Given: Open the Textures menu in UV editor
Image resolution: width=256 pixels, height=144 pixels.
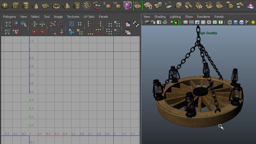Looking at the screenshot, I should pos(73,17).
